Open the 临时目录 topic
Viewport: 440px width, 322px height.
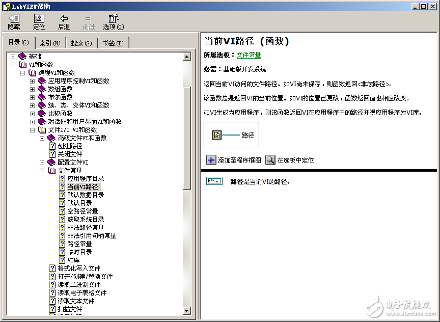(79, 252)
